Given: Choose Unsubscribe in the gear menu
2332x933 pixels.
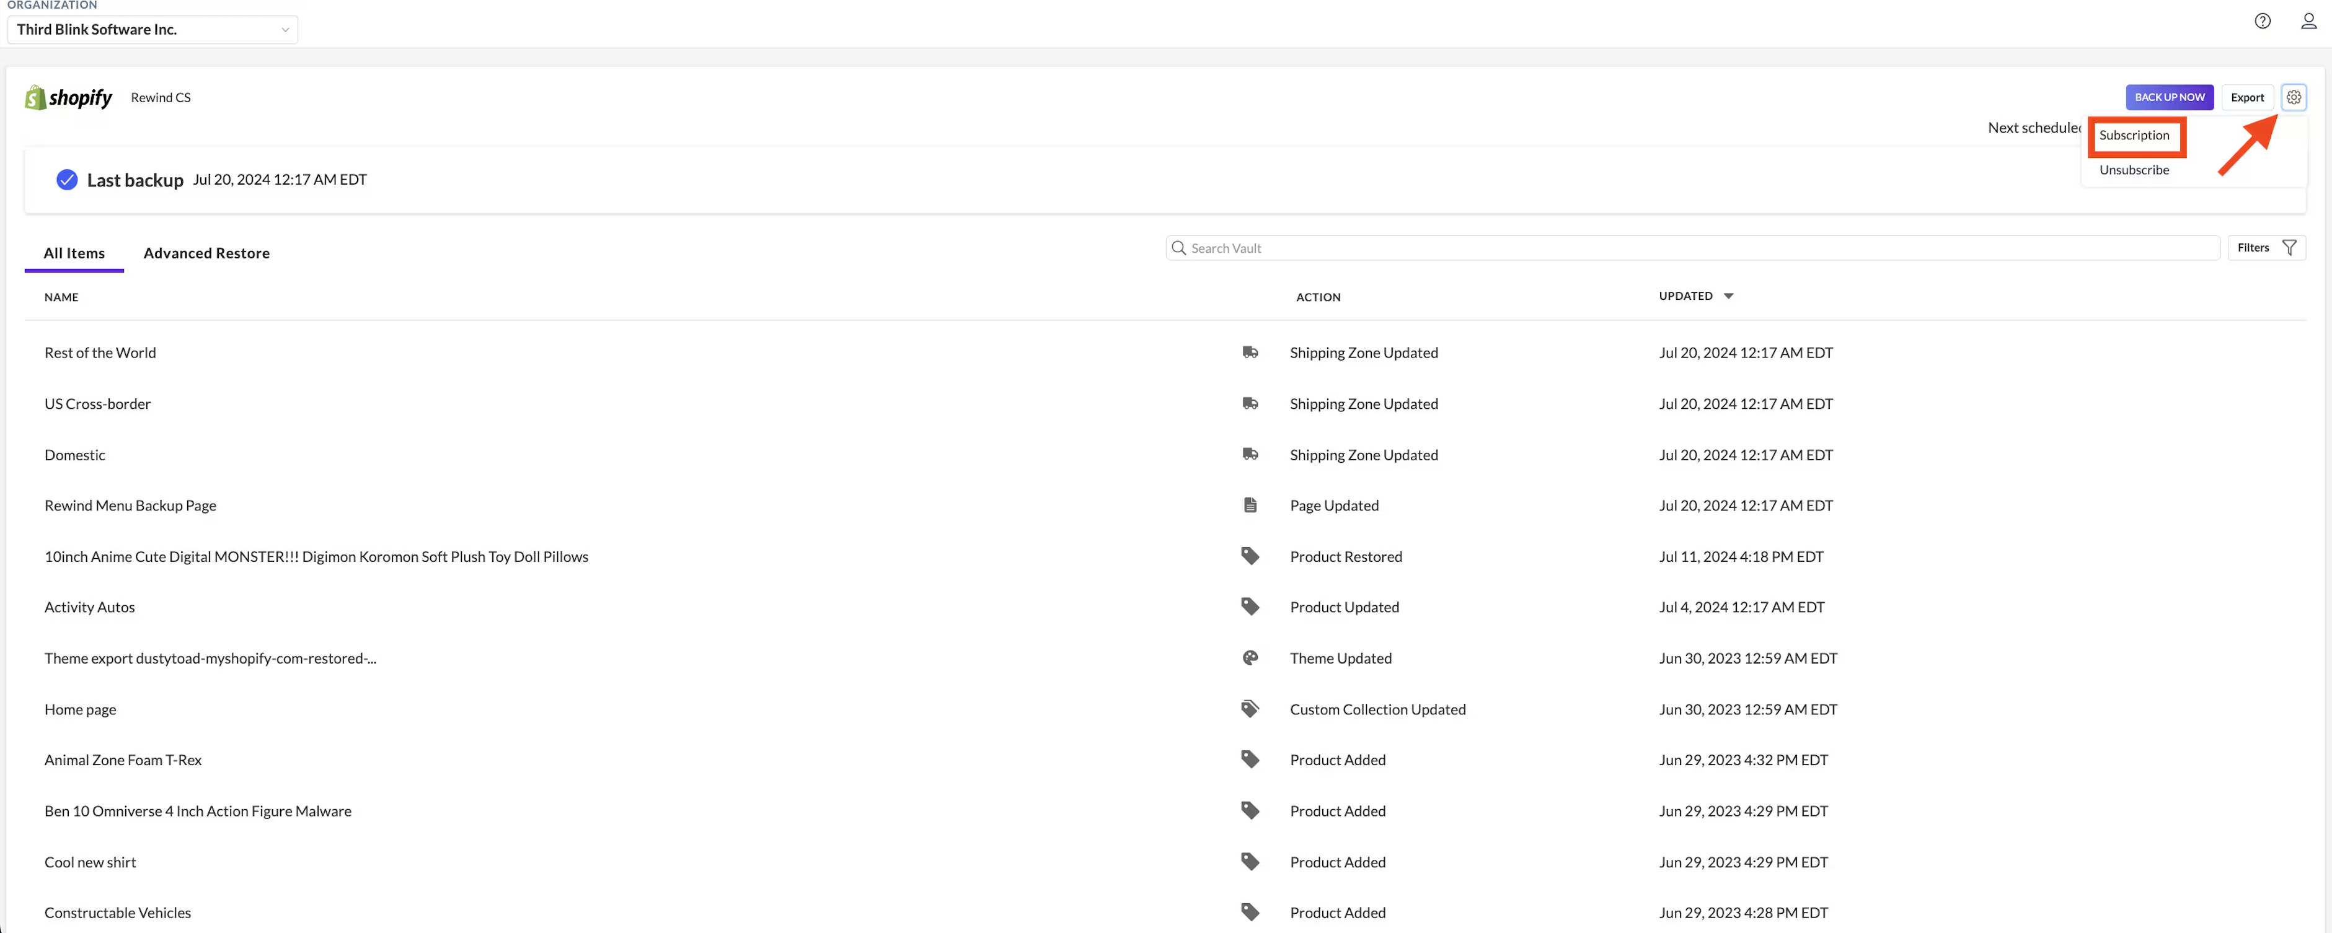Looking at the screenshot, I should coord(2134,169).
